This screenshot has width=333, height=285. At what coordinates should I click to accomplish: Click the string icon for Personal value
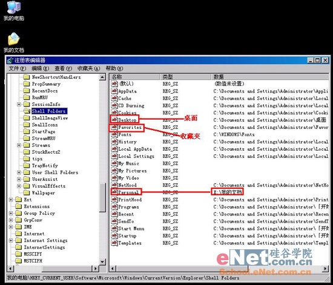(x=114, y=192)
